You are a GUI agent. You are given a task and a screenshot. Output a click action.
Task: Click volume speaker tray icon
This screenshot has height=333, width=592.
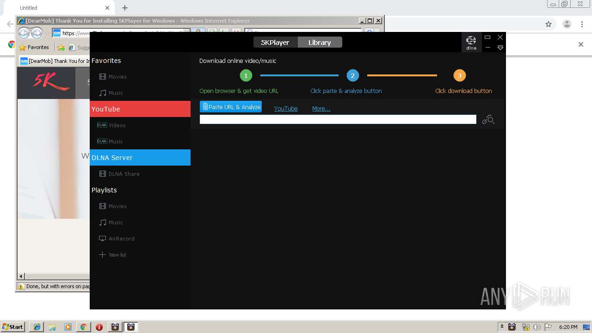536,327
